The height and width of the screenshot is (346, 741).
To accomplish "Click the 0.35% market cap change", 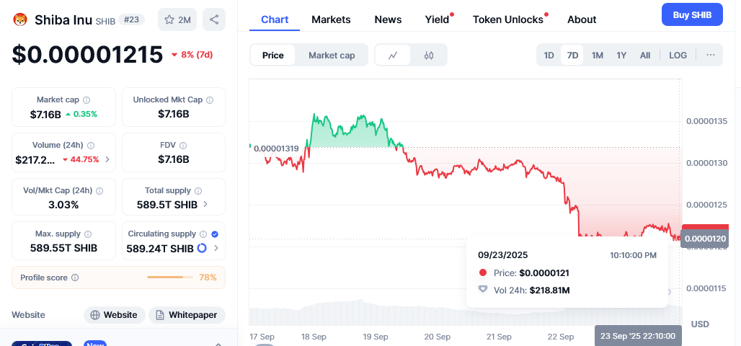I will 81,114.
